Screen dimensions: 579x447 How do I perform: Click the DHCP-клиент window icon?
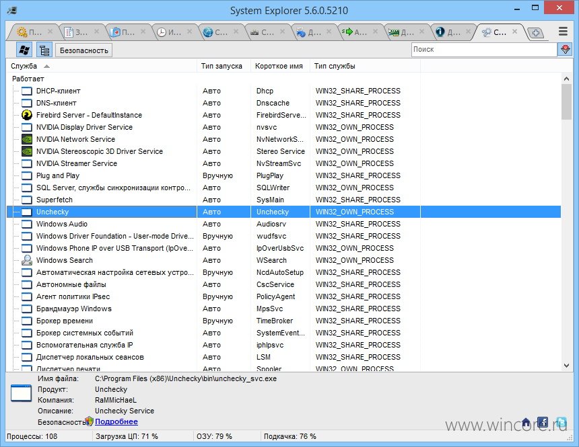click(x=26, y=91)
